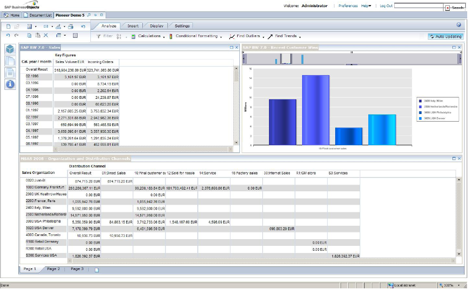Click the add new page icon
The width and height of the screenshot is (469, 291).
coord(96,270)
